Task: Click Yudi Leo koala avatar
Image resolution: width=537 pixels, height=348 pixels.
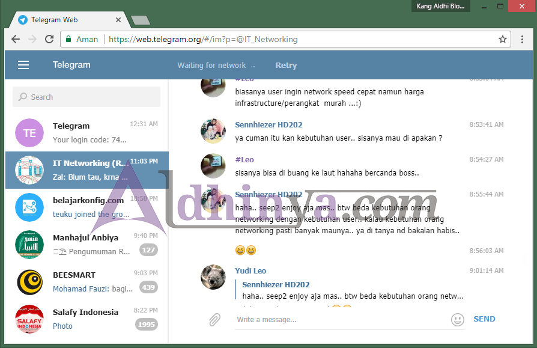Action: click(213, 277)
